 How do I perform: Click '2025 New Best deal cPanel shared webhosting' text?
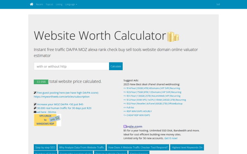(151, 84)
